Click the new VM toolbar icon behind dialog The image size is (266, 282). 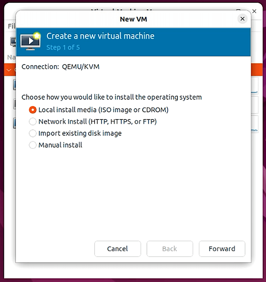[13, 42]
